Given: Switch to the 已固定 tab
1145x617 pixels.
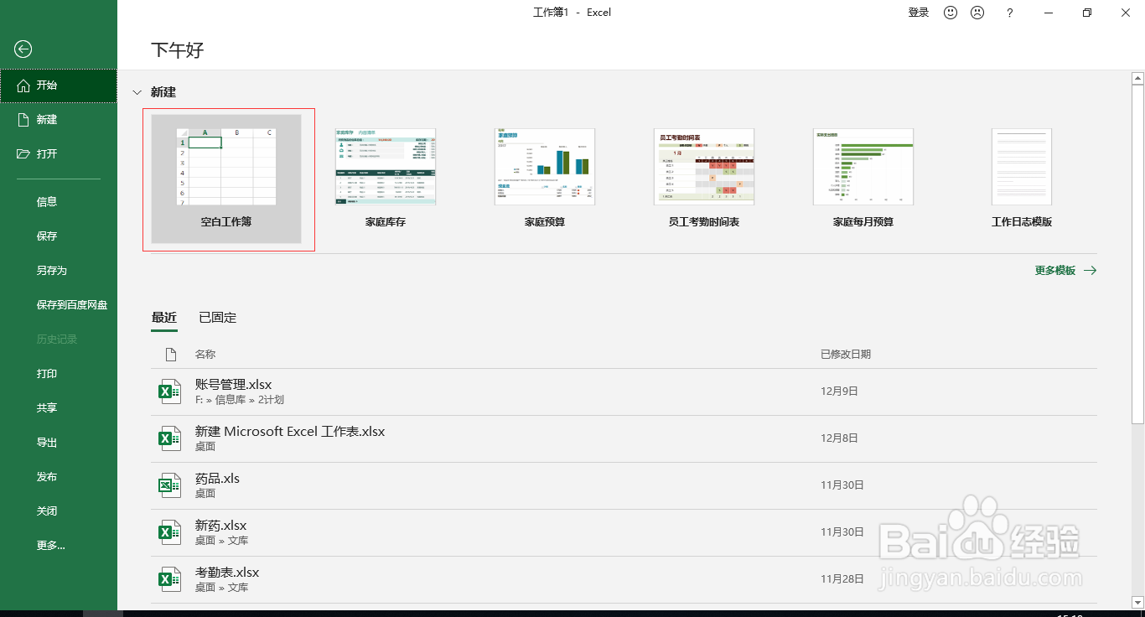Looking at the screenshot, I should tap(218, 318).
